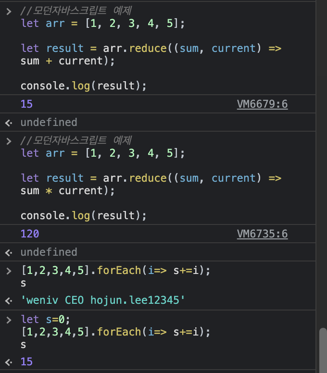Click the input chevron beside 'let s=0;'
Screen dimensions: 327x373
point(9,320)
